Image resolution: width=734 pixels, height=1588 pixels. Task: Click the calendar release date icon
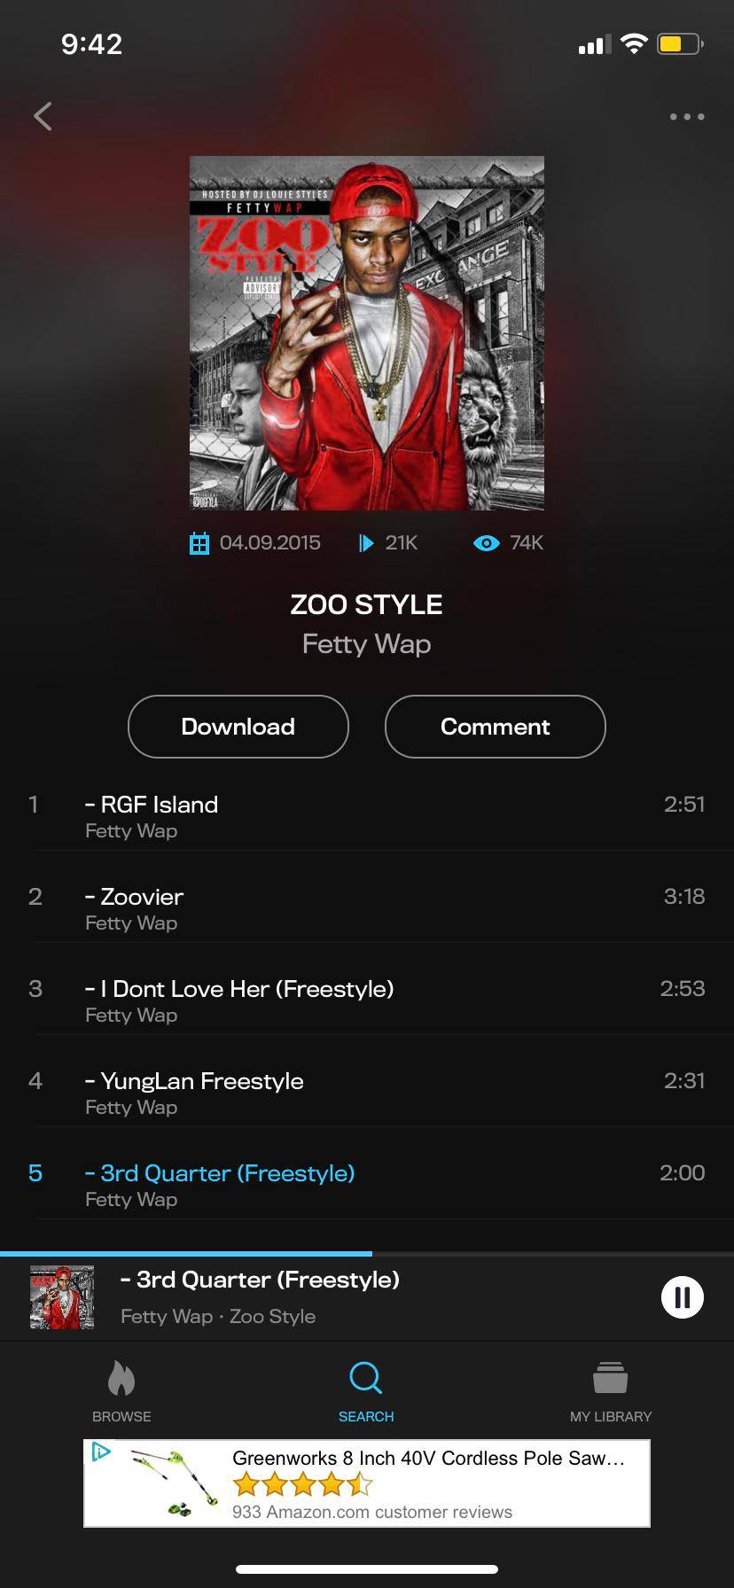(x=199, y=543)
